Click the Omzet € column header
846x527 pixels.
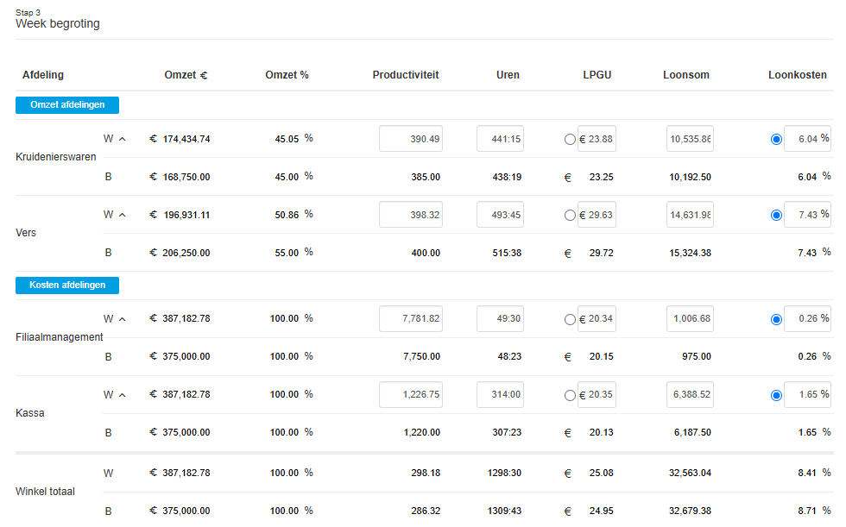(186, 75)
